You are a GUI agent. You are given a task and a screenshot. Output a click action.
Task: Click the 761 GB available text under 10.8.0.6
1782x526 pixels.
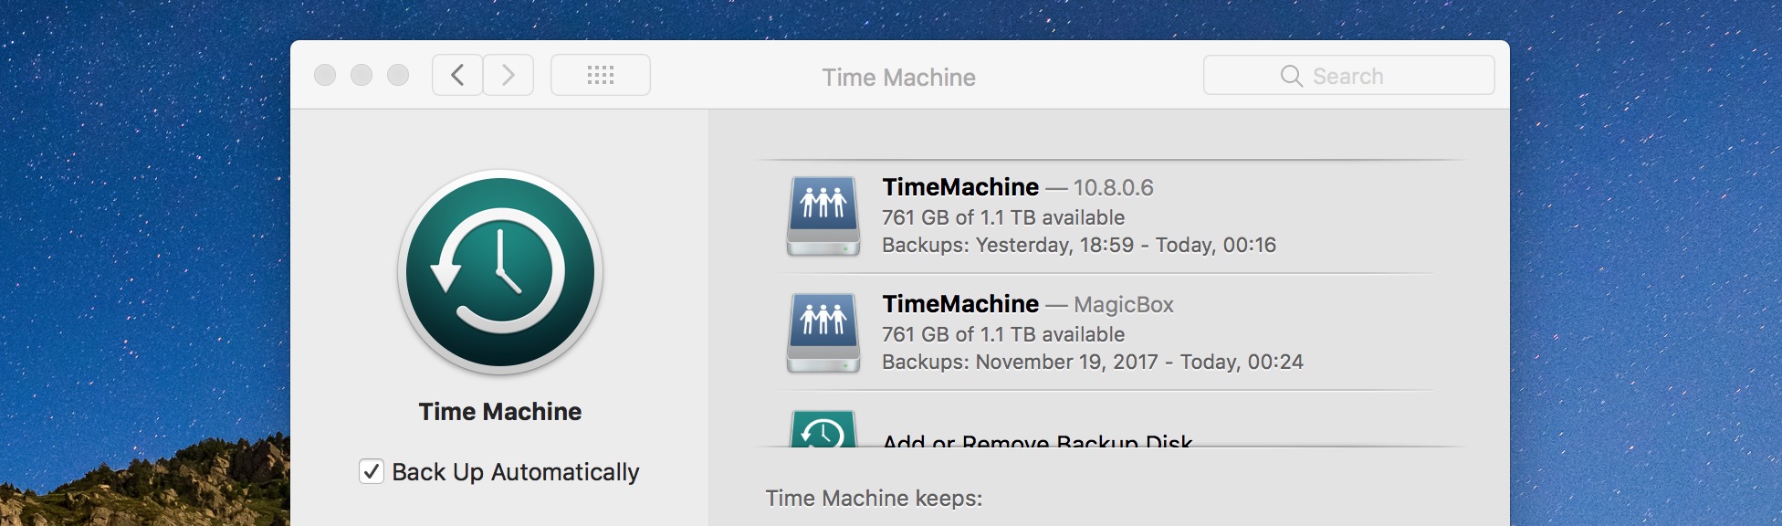click(x=1003, y=217)
